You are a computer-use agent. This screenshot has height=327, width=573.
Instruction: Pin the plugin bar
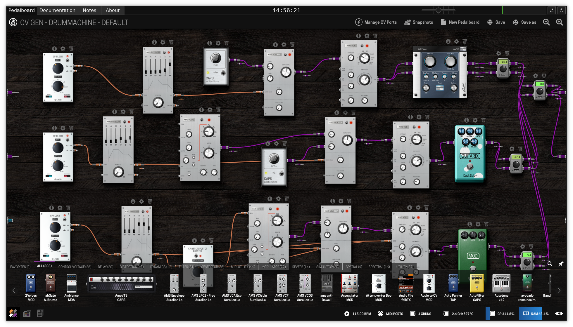coord(561,264)
